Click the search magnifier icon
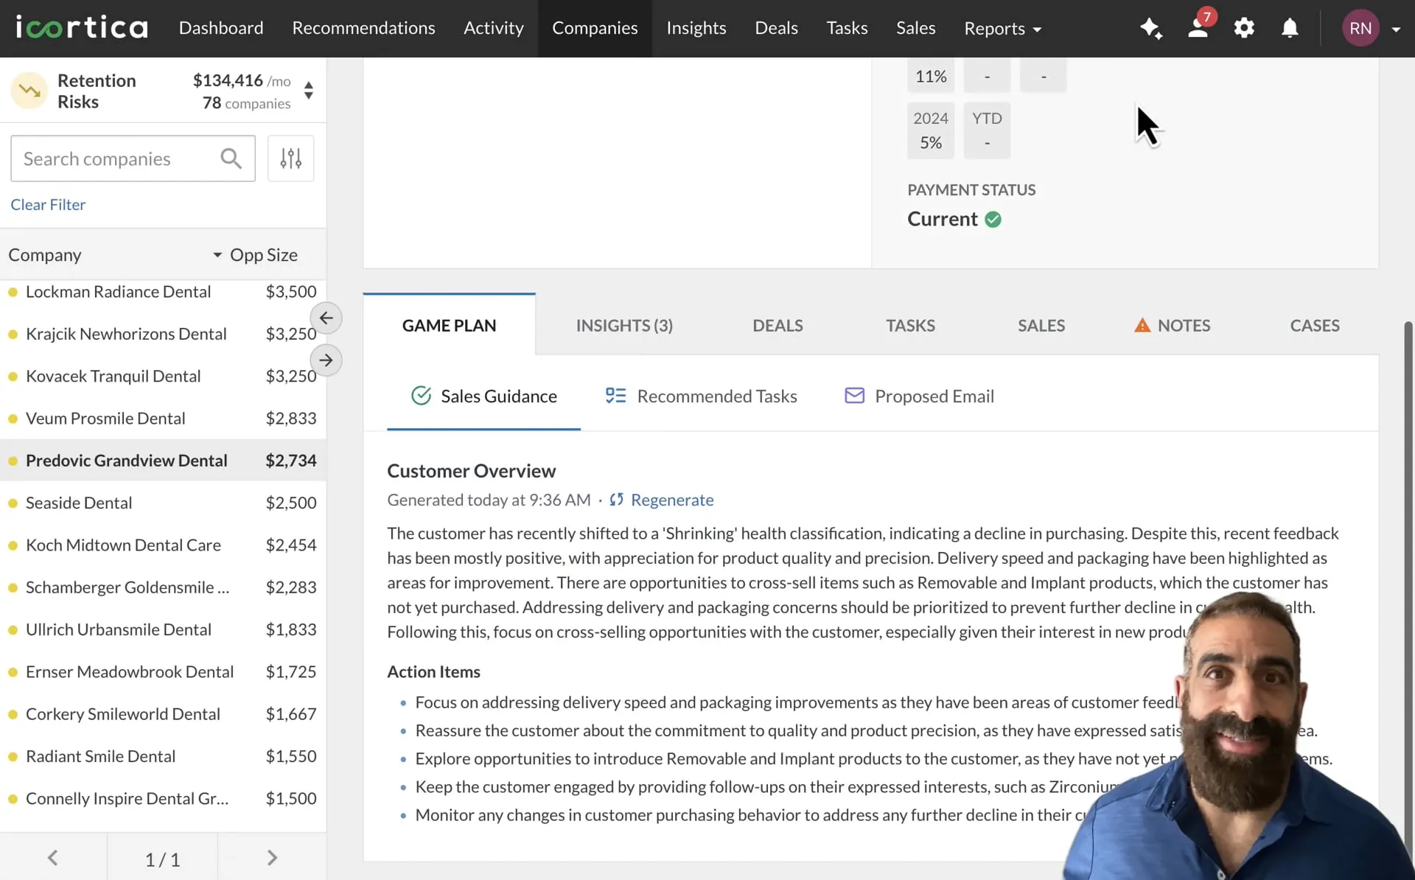 tap(231, 158)
